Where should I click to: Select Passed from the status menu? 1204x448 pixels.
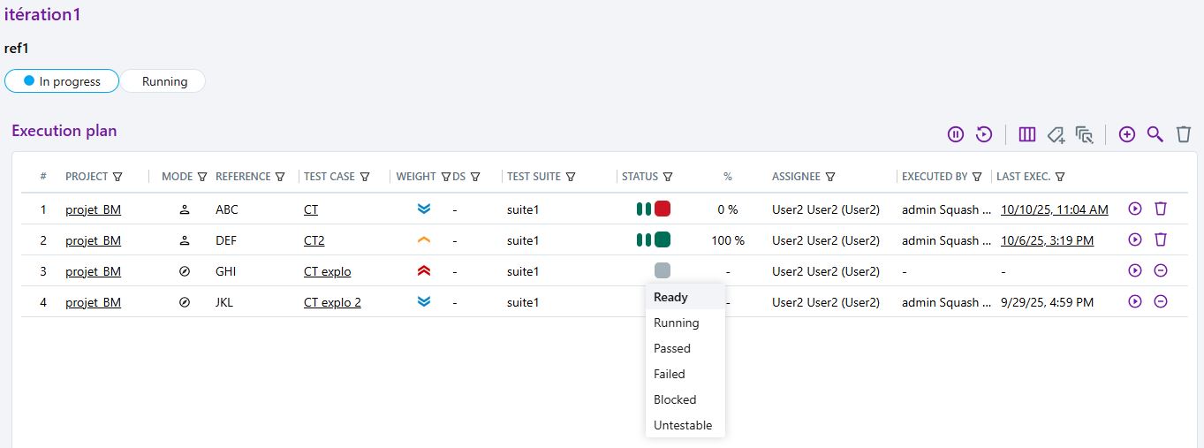pos(672,348)
